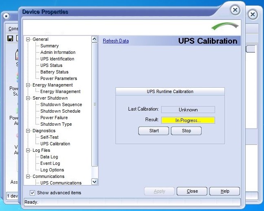Close the Device Properties dialog

pyautogui.click(x=235, y=10)
